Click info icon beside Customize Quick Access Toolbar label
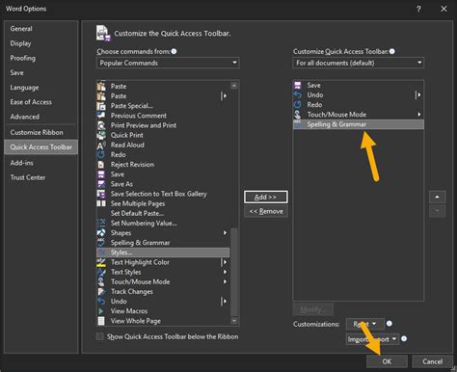The width and height of the screenshot is (457, 372). click(392, 51)
